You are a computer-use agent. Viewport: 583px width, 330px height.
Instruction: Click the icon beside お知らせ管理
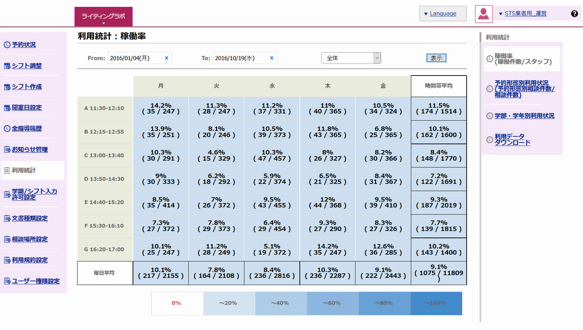(x=7, y=150)
